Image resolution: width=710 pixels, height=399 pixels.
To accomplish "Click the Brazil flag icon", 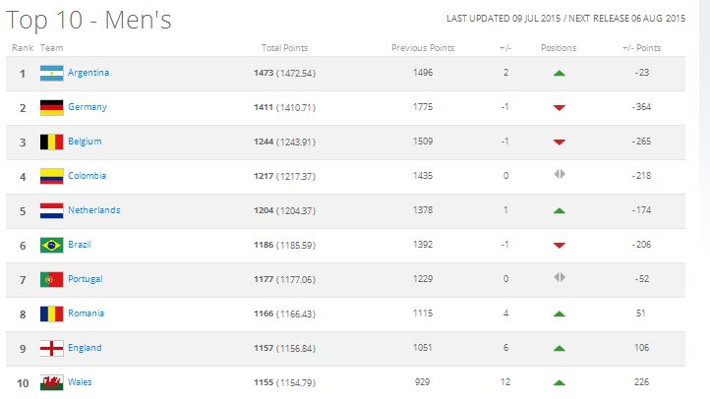I will click(x=51, y=245).
